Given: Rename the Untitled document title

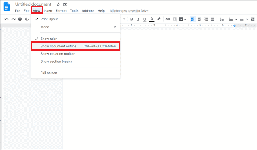Looking at the screenshot, I should [33, 4].
